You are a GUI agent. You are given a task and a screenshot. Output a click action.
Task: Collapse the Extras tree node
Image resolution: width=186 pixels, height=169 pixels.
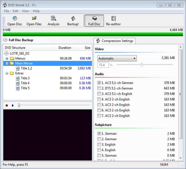(7, 73)
